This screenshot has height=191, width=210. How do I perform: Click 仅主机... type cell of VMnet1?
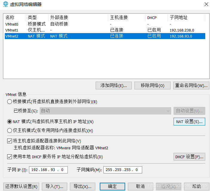tap(36, 30)
